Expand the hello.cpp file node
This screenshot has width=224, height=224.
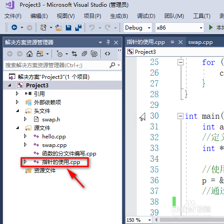click(26, 136)
